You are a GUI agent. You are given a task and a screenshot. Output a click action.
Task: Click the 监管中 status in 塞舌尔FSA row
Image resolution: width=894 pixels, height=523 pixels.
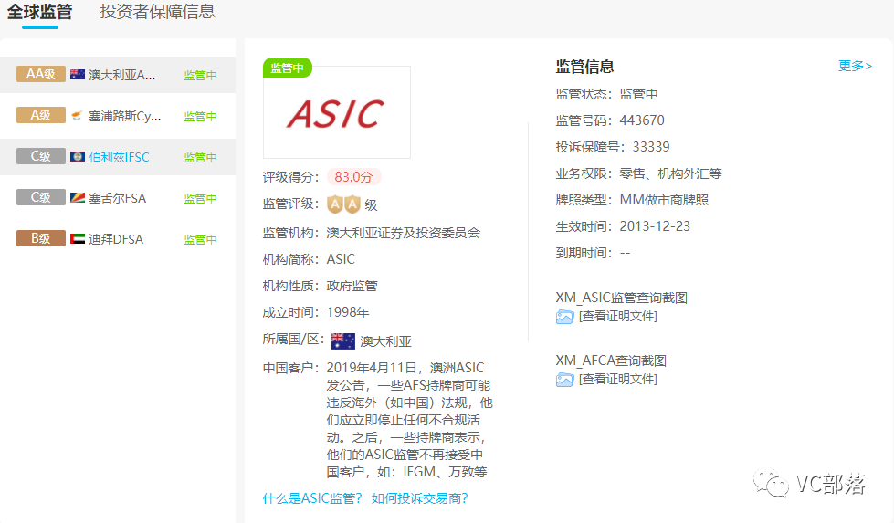pos(200,198)
